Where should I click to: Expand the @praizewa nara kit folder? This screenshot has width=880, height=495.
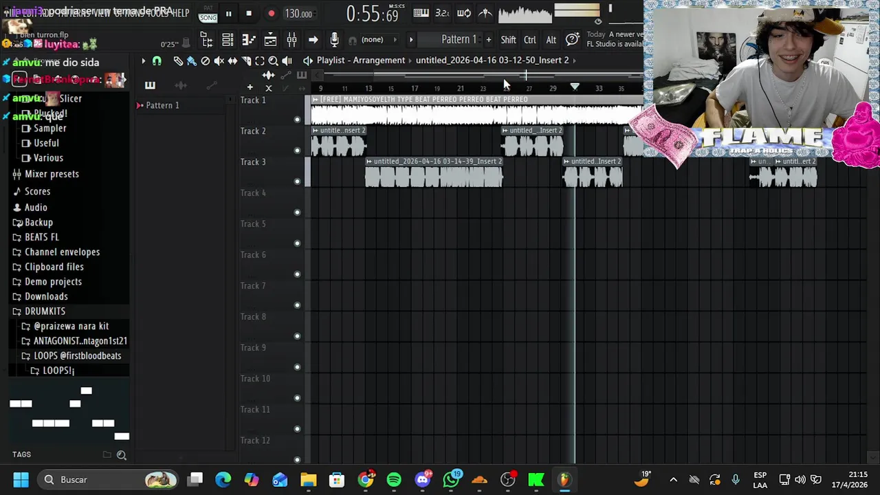tap(71, 327)
